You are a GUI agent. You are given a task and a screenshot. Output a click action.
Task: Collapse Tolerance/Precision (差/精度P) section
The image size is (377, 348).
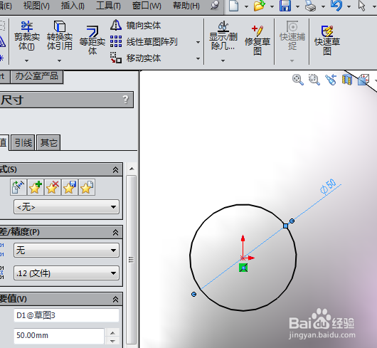point(115,232)
